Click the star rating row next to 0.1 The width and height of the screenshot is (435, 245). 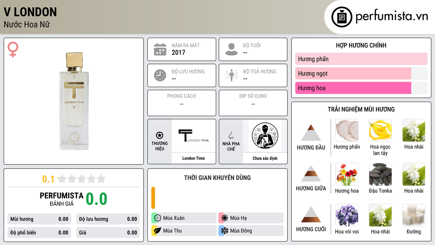(x=82, y=179)
